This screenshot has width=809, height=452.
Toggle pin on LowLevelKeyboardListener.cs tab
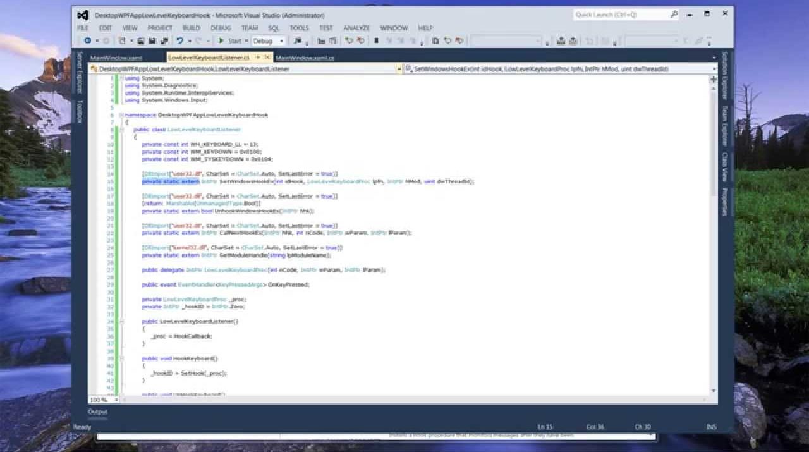click(x=258, y=58)
